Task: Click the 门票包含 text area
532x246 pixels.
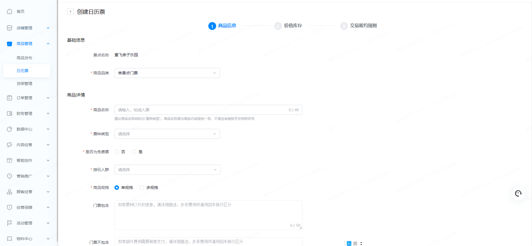Action: 208,215
